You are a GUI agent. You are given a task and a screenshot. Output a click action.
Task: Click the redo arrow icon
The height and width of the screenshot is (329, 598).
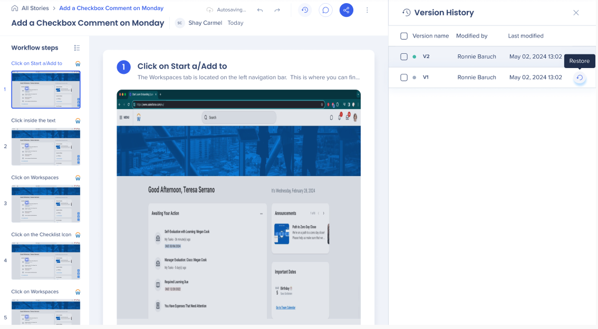tap(277, 10)
